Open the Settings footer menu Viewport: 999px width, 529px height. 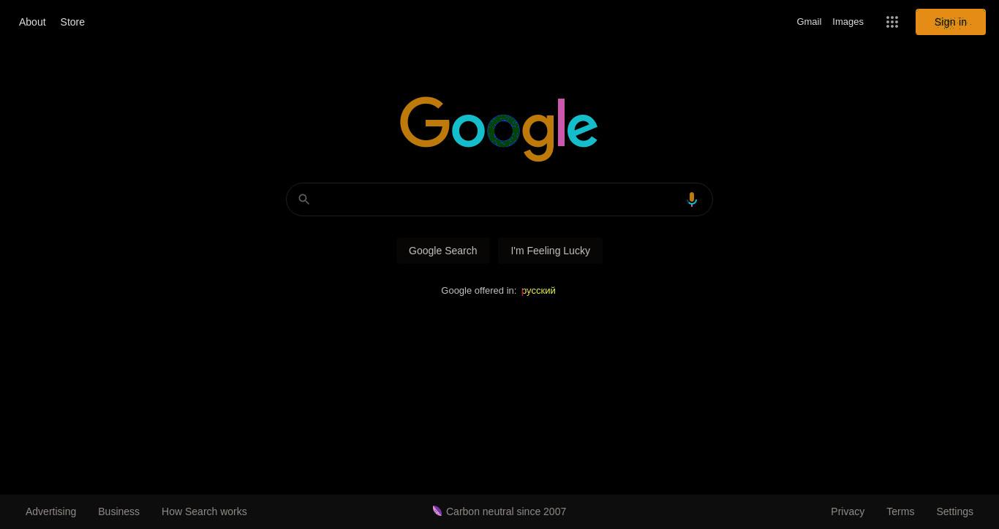(954, 511)
